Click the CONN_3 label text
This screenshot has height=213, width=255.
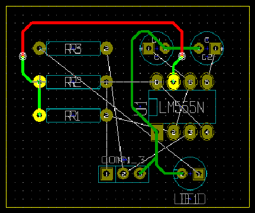pos(123,160)
